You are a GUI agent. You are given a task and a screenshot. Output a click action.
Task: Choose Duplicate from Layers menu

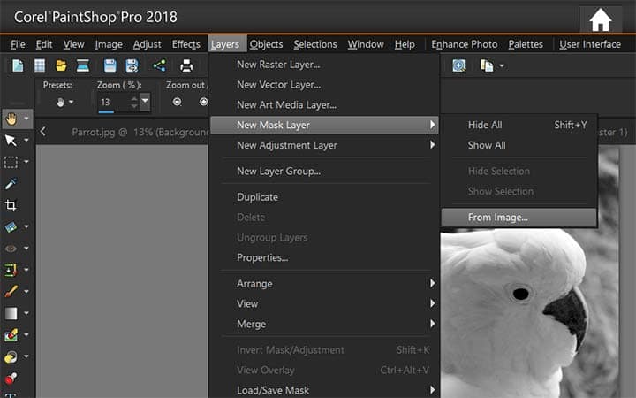[324, 197]
